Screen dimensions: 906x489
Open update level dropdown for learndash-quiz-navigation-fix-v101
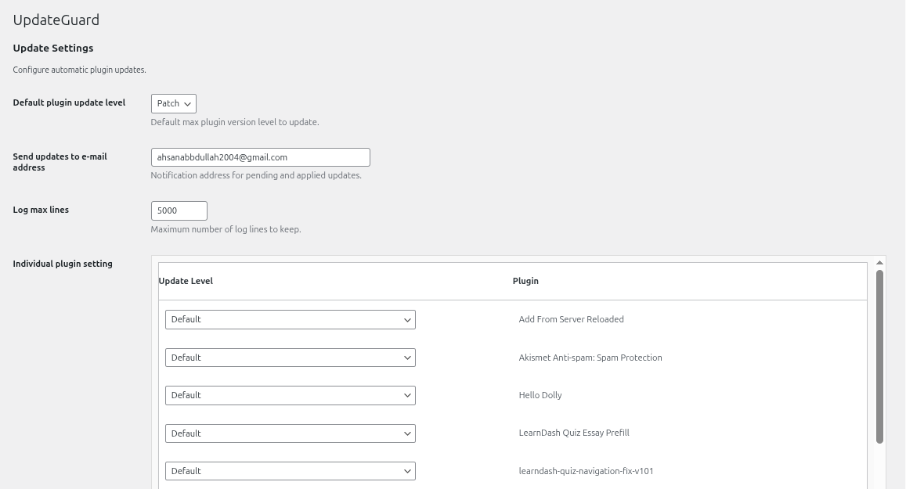(x=290, y=471)
